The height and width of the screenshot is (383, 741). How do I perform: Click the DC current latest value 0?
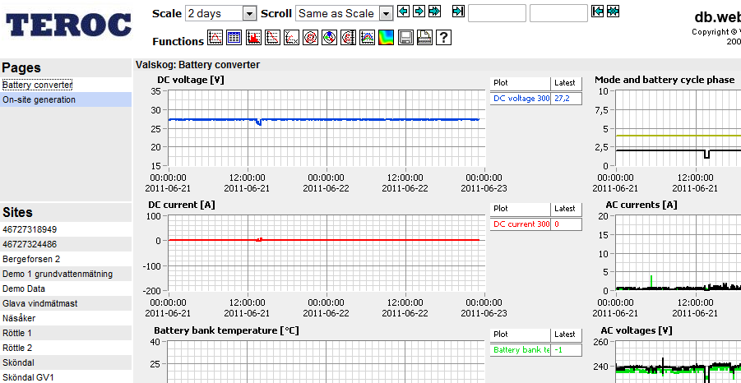[566, 224]
